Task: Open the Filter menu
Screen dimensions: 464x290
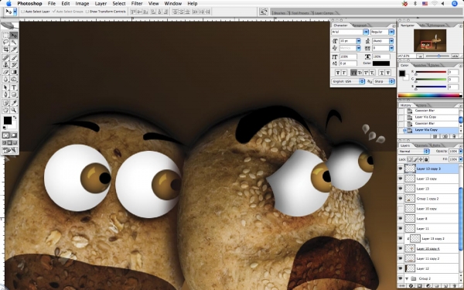Action: tap(137, 4)
